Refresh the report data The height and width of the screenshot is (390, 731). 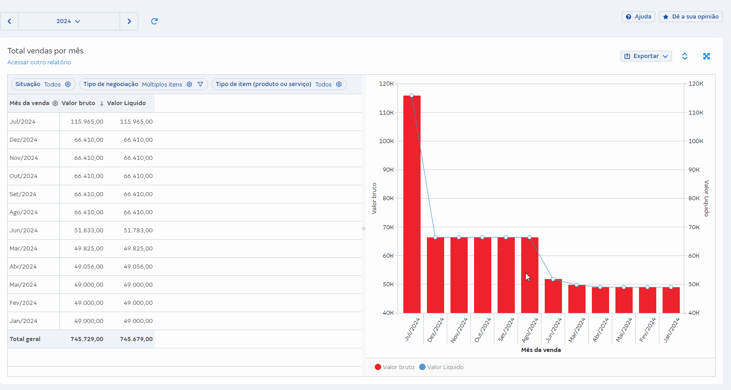click(154, 21)
